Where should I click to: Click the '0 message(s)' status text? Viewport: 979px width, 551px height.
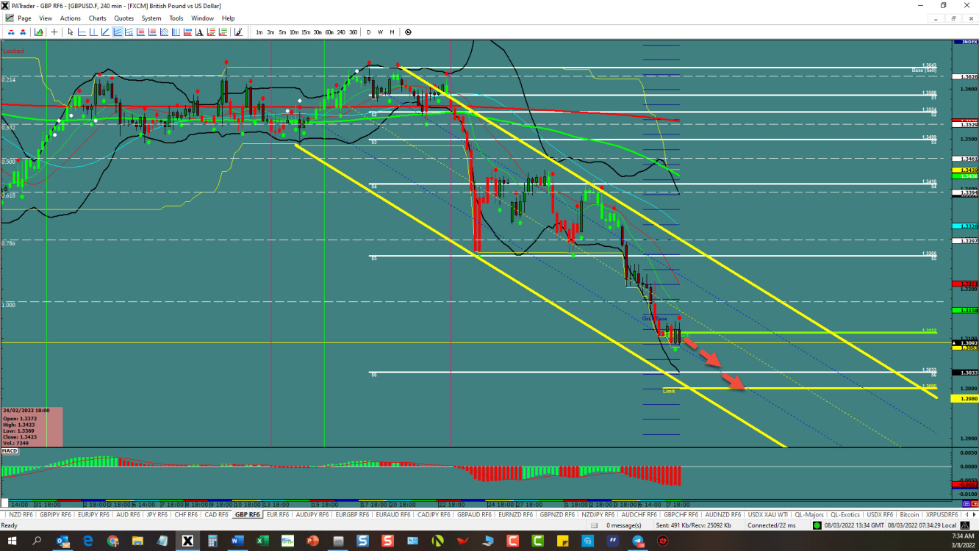624,525
